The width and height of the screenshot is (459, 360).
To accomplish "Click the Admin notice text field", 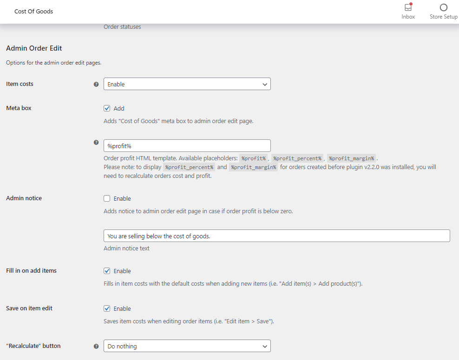I will (276, 236).
